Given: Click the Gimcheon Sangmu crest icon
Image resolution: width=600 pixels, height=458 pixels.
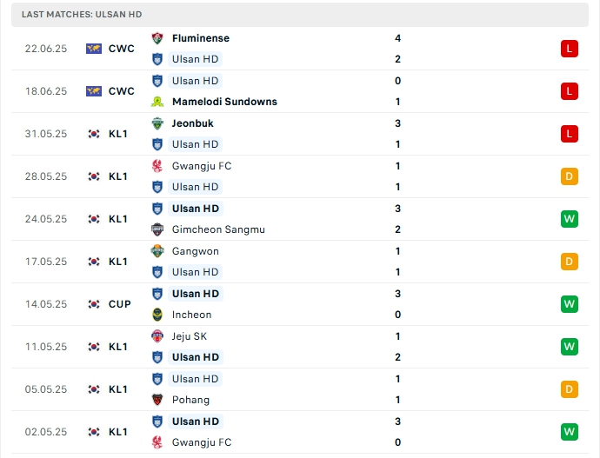Looking at the screenshot, I should click(x=157, y=229).
